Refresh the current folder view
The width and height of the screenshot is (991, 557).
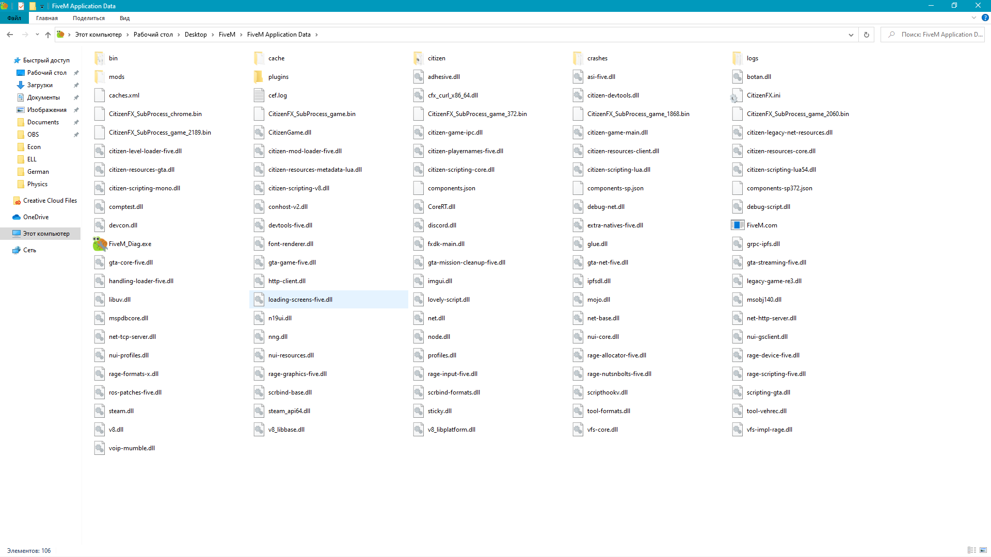[x=867, y=35]
